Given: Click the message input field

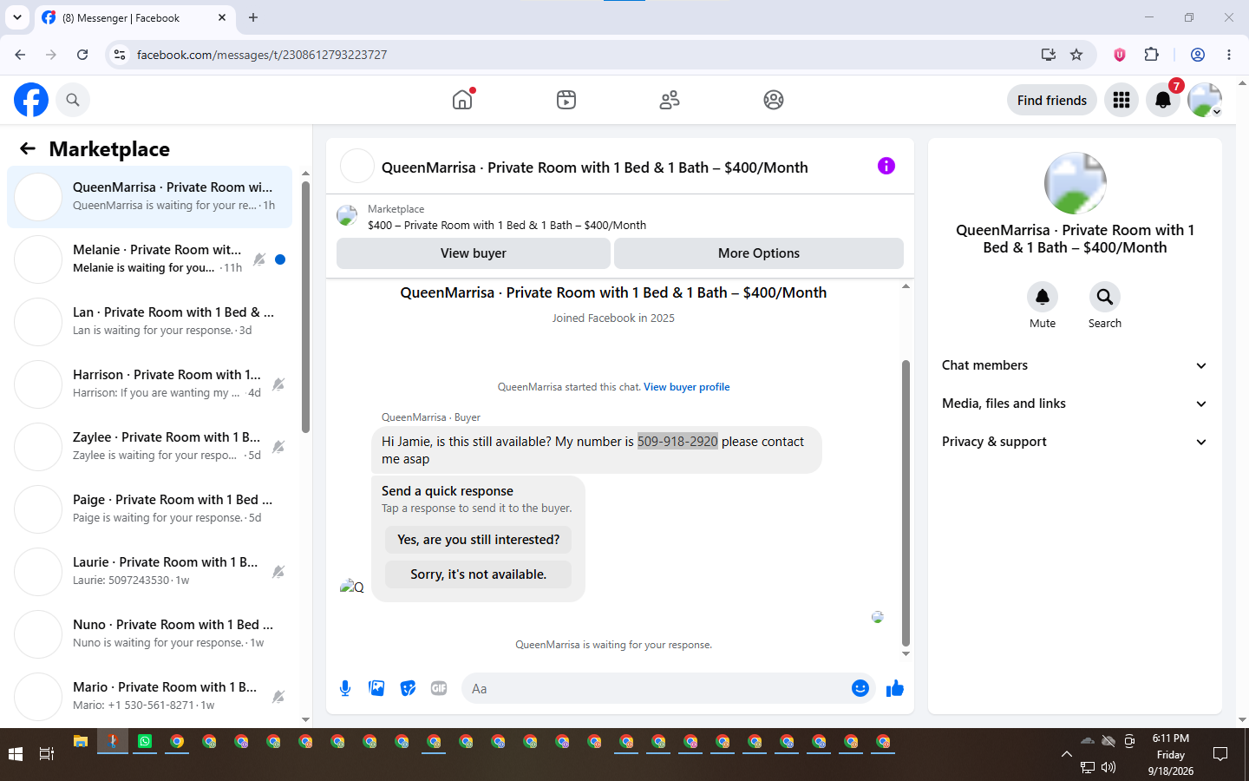Looking at the screenshot, I should 654,688.
